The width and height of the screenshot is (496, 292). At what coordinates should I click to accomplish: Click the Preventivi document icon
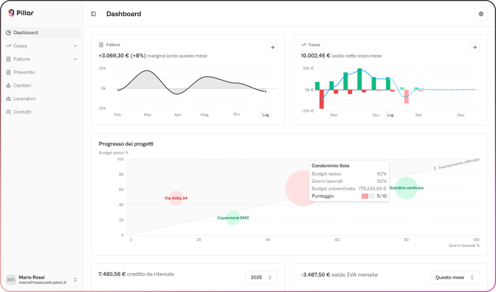tap(8, 72)
